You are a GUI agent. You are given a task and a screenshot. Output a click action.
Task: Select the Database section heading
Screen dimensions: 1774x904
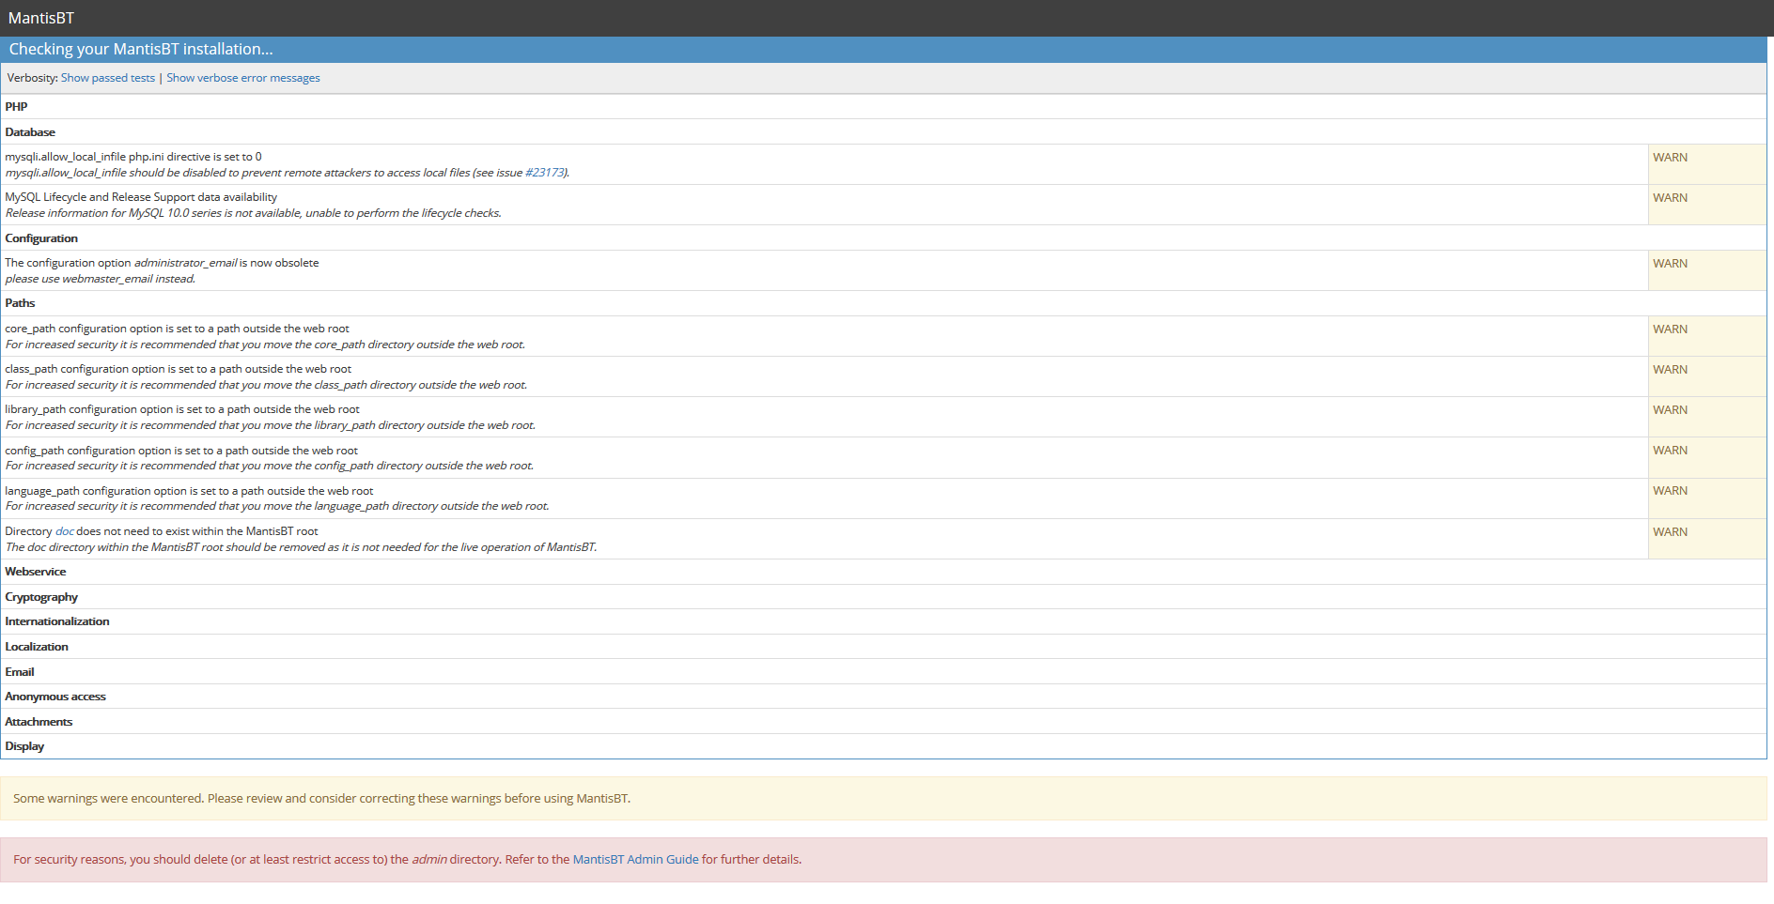30,132
